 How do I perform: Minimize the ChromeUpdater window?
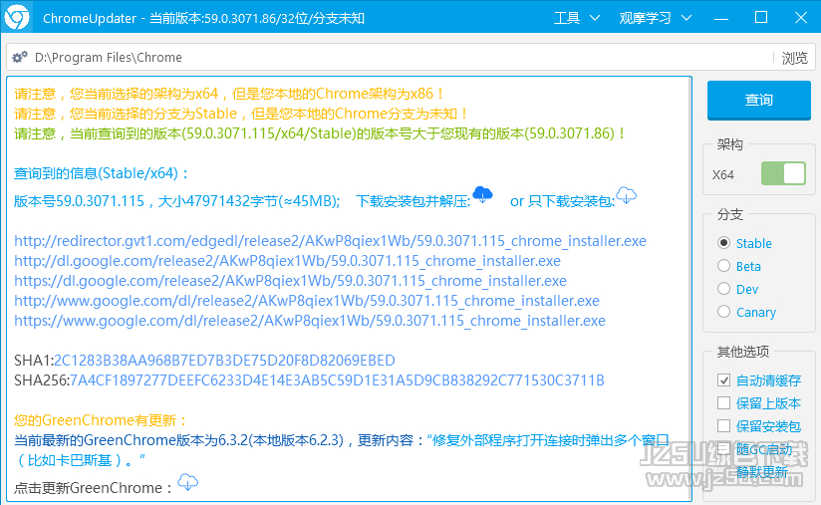721,18
